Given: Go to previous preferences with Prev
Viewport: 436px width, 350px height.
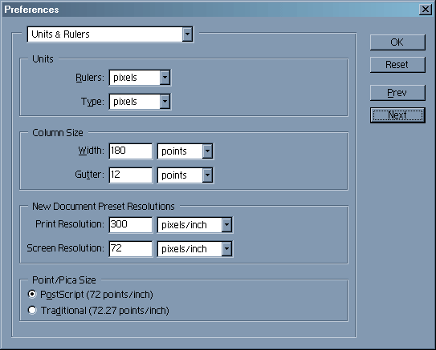Looking at the screenshot, I should 397,93.
